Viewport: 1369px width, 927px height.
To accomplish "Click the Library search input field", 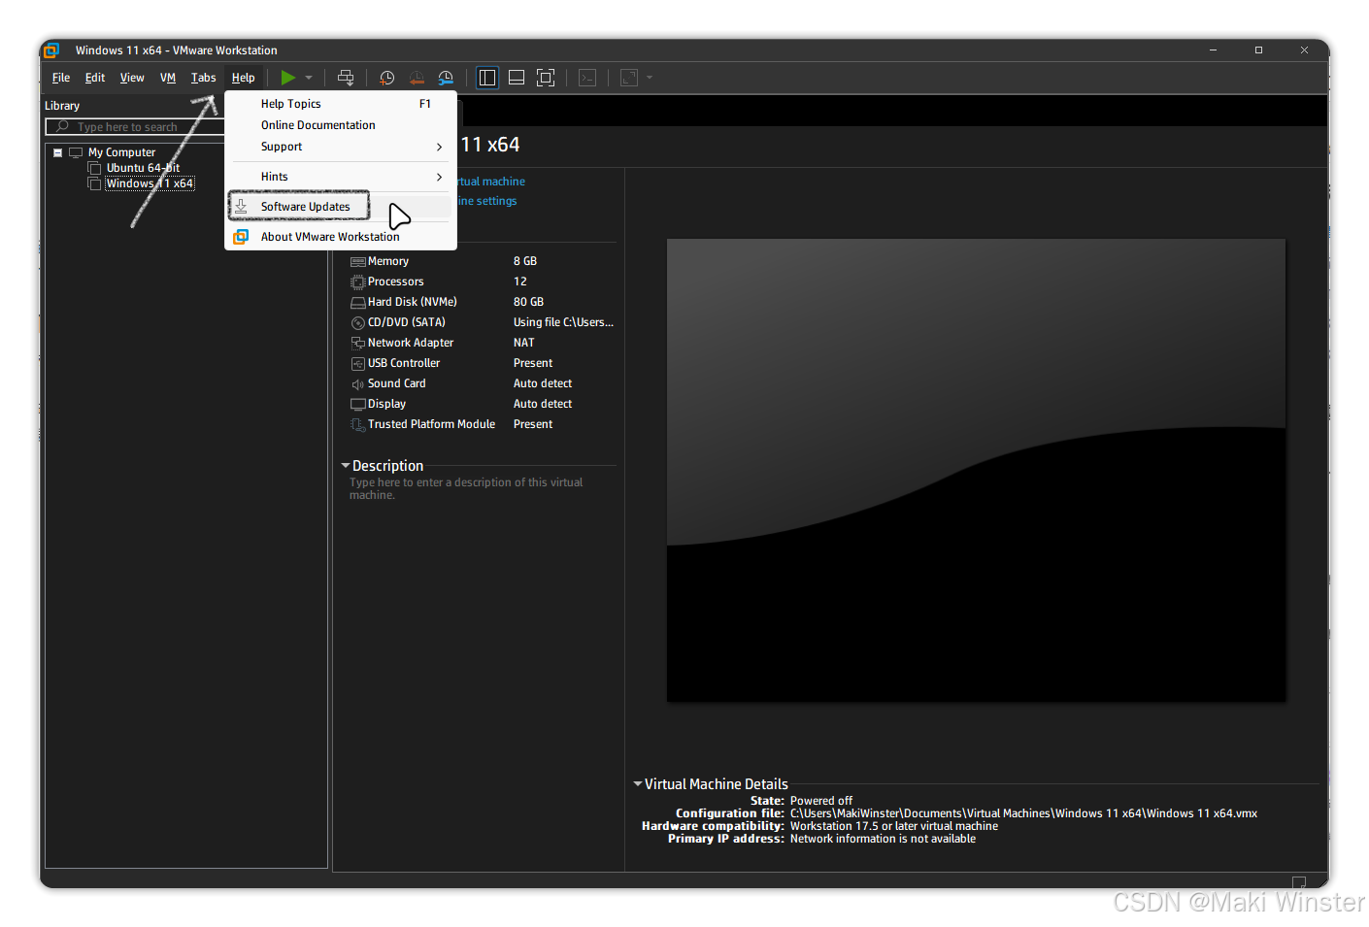I will (135, 127).
